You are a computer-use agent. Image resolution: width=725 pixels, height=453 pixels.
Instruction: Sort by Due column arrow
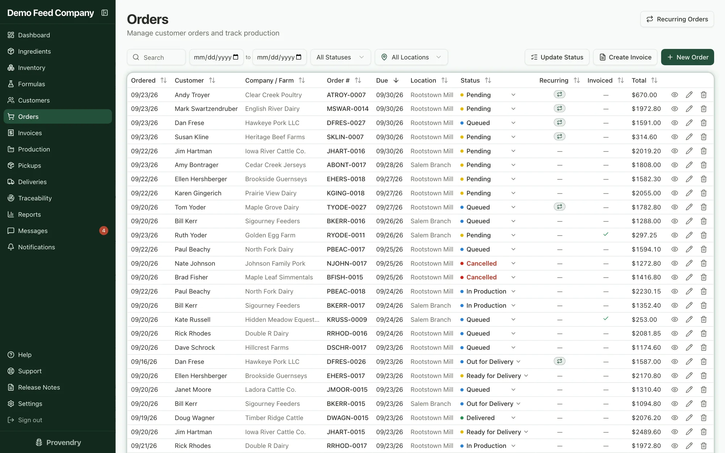[396, 80]
